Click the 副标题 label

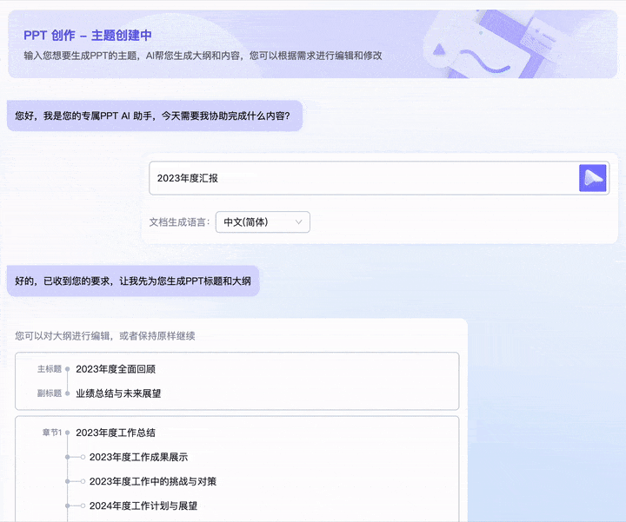(50, 393)
